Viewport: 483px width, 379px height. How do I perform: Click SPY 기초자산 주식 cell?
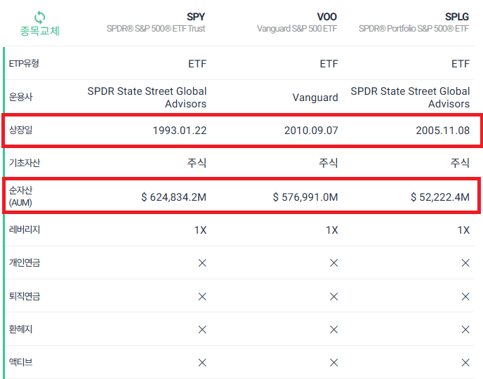pyautogui.click(x=197, y=163)
